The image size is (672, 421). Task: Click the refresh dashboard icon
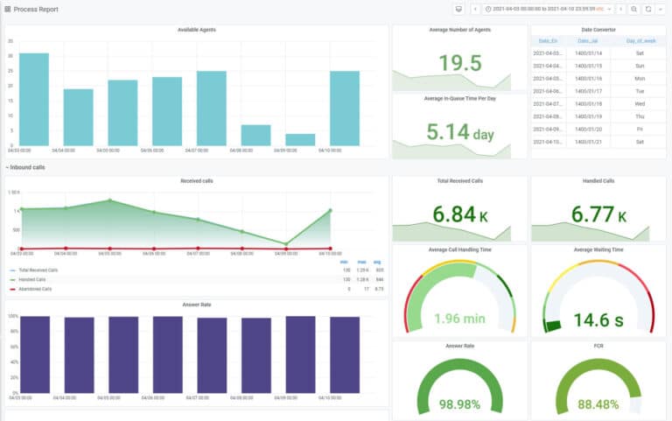click(x=648, y=9)
